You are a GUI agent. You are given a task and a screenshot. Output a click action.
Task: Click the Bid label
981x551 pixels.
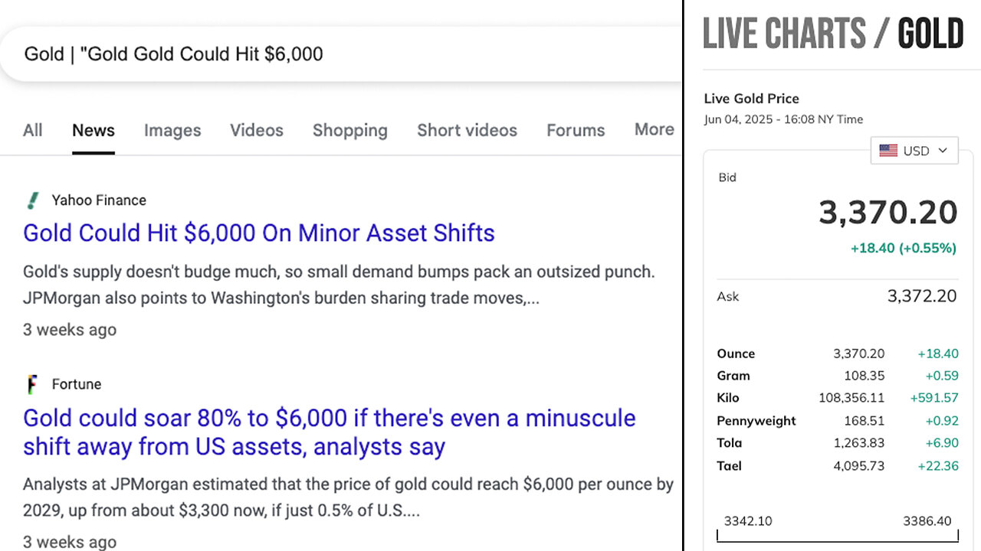click(x=727, y=178)
